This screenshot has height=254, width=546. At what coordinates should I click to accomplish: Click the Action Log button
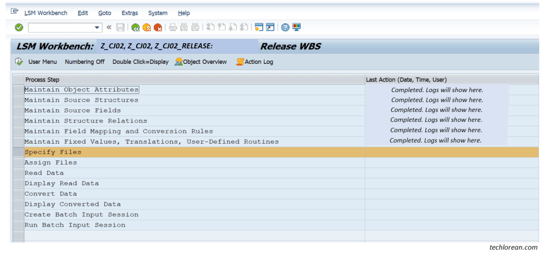tap(255, 62)
